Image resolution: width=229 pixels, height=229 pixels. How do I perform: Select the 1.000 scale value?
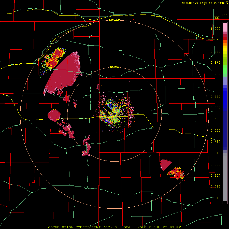(216, 28)
